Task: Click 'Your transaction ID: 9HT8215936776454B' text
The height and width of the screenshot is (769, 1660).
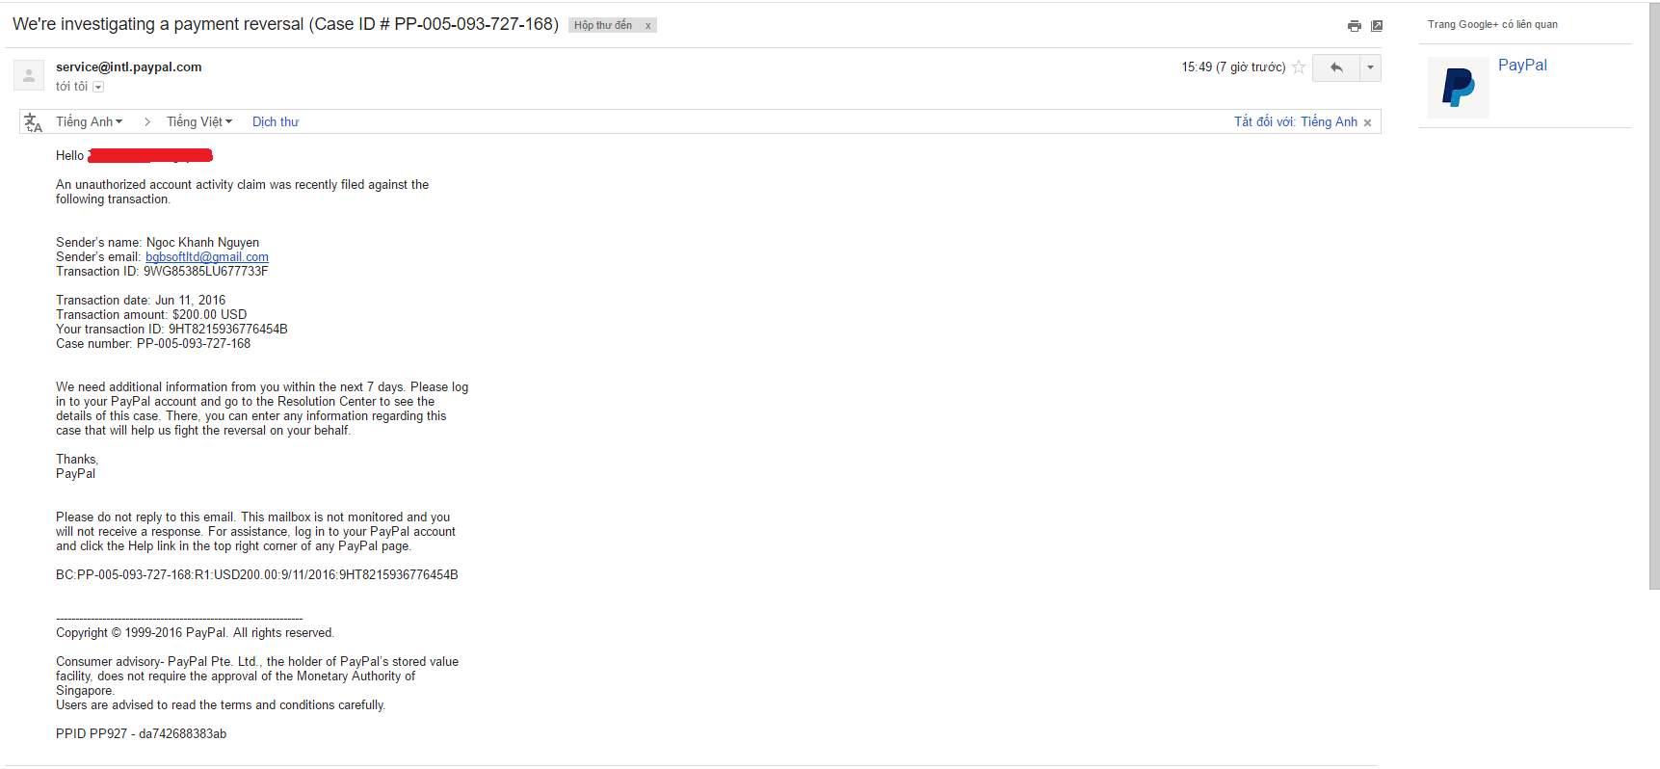Action: (x=171, y=330)
